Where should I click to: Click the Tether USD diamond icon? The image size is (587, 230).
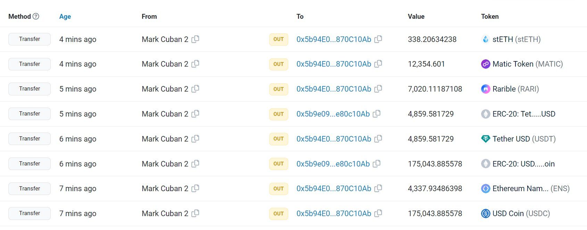tap(486, 139)
